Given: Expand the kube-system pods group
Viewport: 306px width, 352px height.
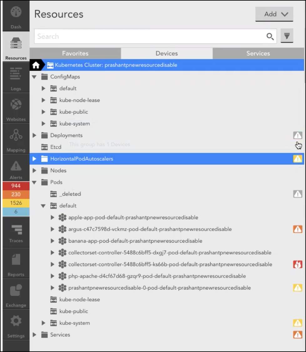Looking at the screenshot, I should (x=44, y=323).
